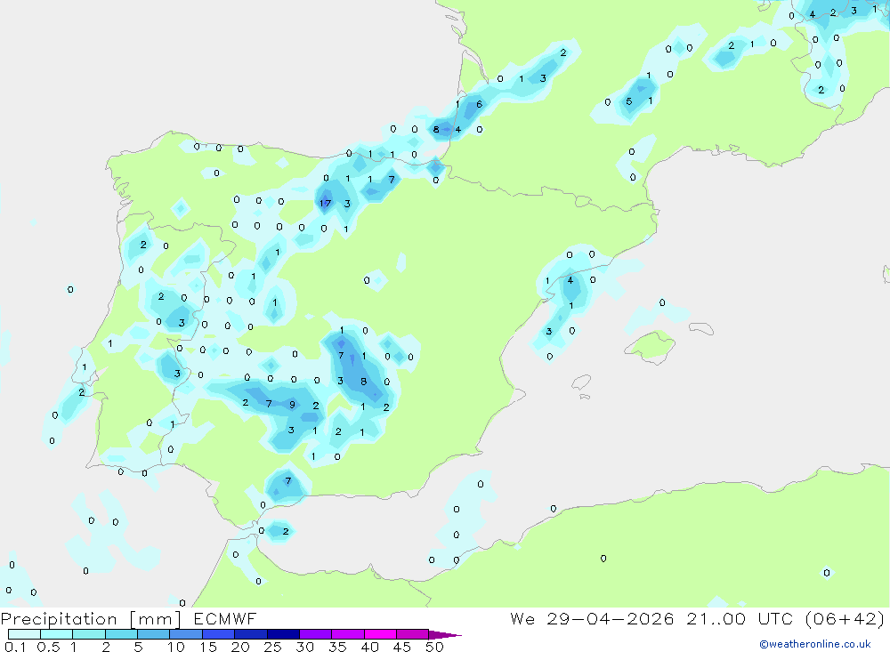Click the '0.1' legend scale label
The width and height of the screenshot is (890, 652).
coord(15,647)
